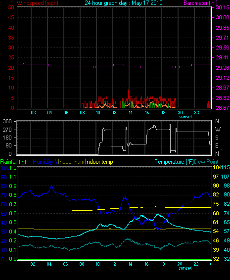The width and height of the screenshot is (230, 280).
Task: Click the 'Humidity %' legend label
Action: [x=46, y=162]
